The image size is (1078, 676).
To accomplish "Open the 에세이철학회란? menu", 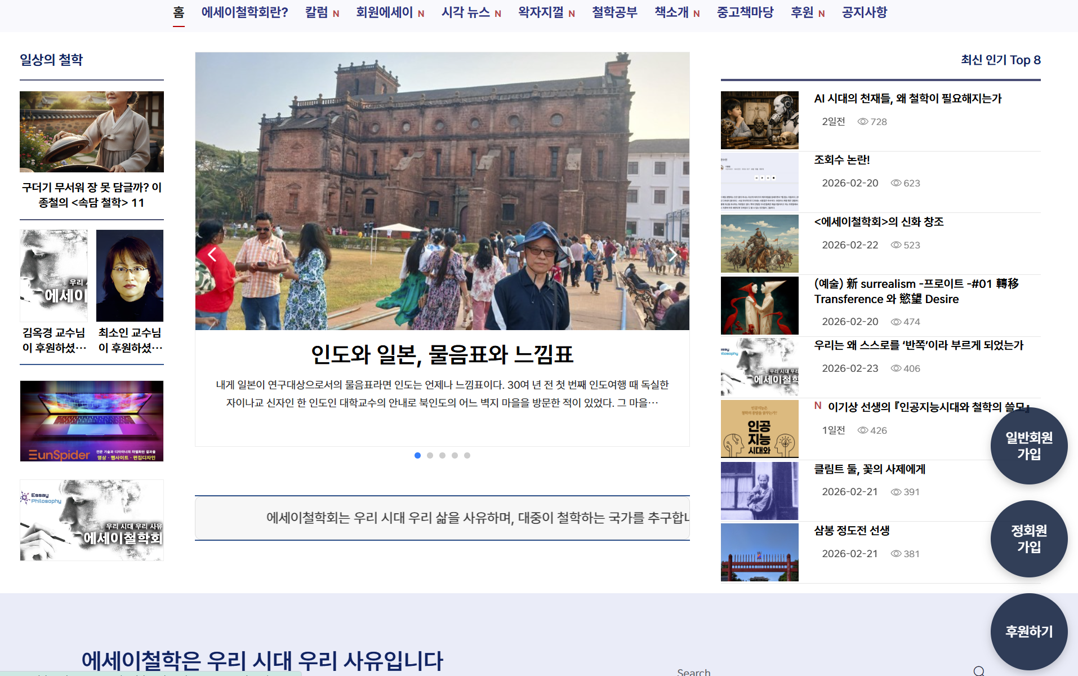I will pos(244,12).
